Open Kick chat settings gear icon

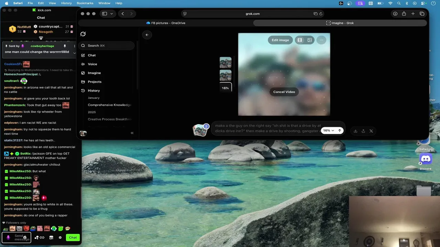click(60, 237)
